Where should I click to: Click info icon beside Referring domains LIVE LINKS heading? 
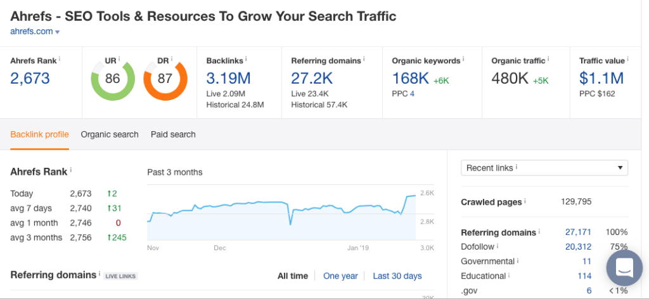(100, 274)
